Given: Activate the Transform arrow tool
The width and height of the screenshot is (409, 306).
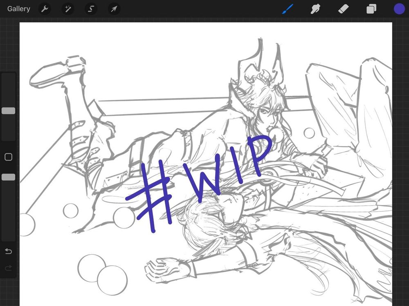Looking at the screenshot, I should (x=114, y=9).
